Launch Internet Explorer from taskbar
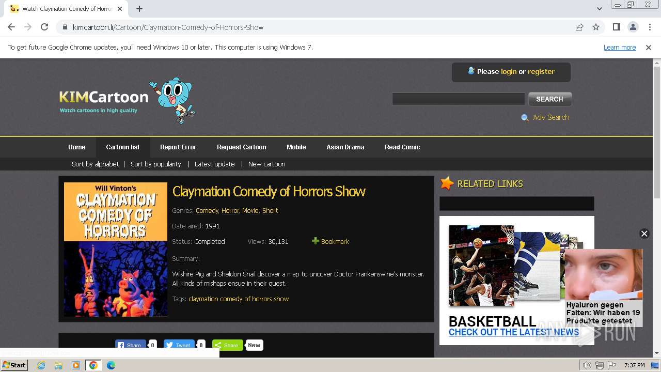 coord(41,365)
